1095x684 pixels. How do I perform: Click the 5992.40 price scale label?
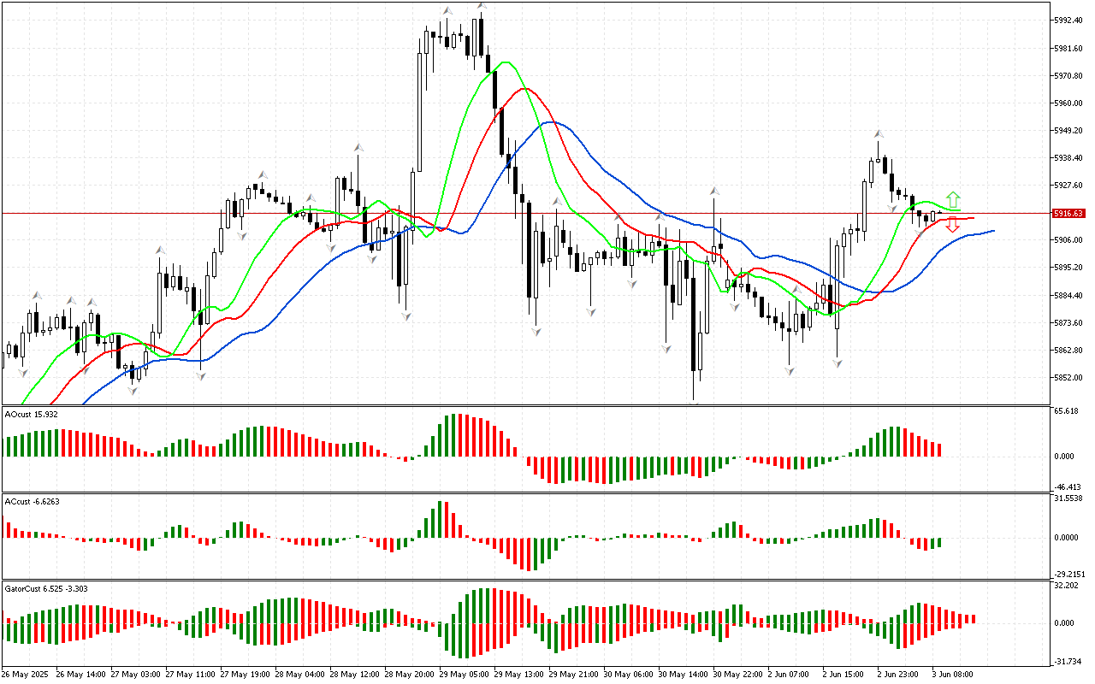[1069, 21]
